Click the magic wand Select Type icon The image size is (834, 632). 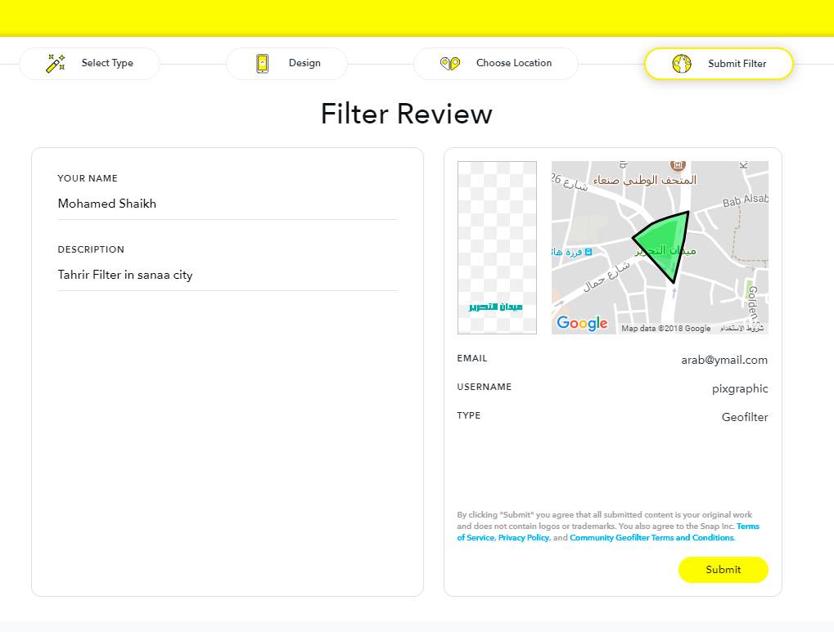(56, 63)
